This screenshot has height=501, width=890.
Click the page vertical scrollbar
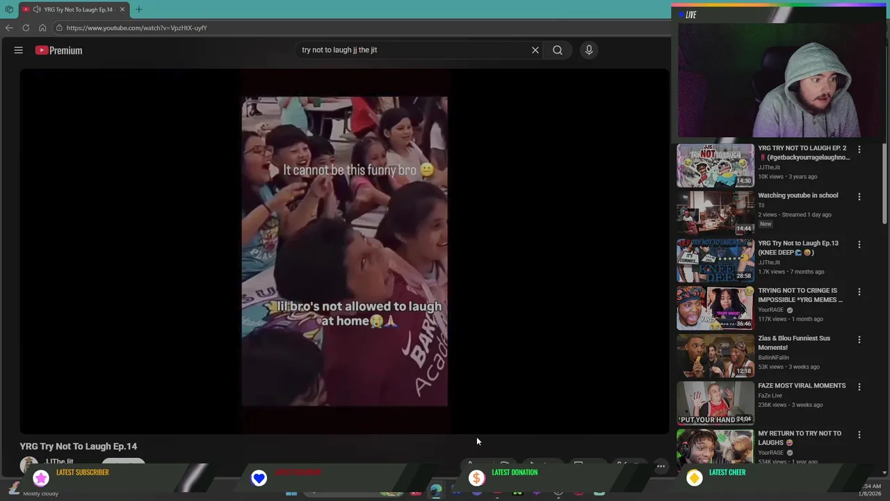(x=885, y=185)
